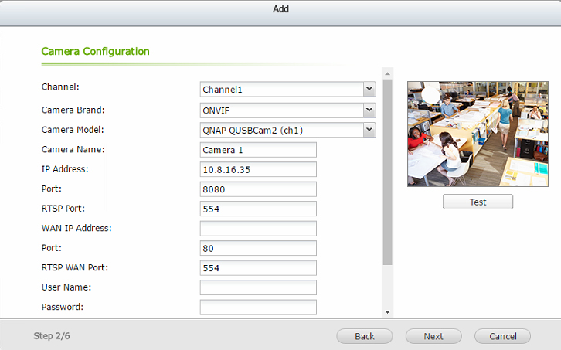Click the camera preview thumbnail
Image resolution: width=561 pixels, height=350 pixels.
[x=478, y=134]
